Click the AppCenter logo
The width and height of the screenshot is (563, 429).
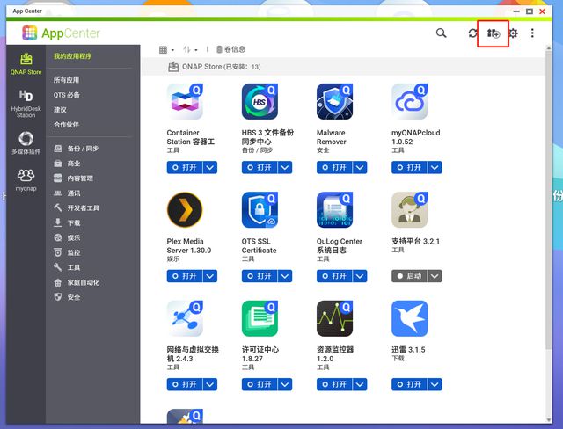pos(61,33)
